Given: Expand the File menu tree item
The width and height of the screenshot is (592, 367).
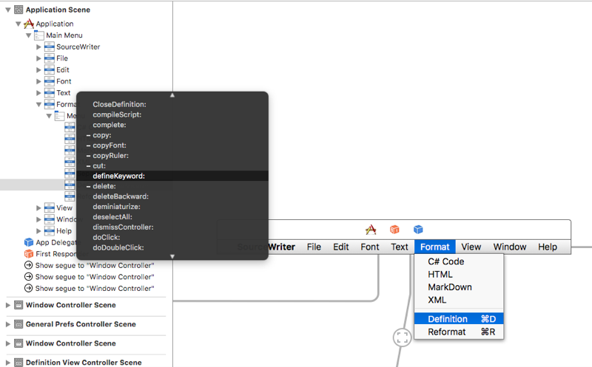Looking at the screenshot, I should (x=38, y=58).
